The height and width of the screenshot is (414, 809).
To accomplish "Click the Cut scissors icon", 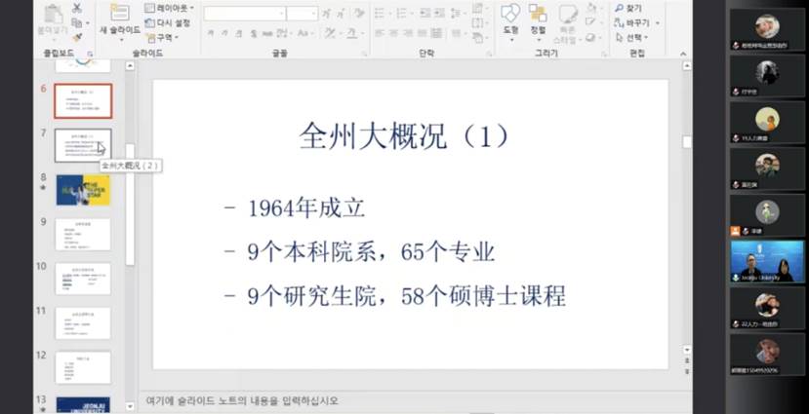I will 77,8.
